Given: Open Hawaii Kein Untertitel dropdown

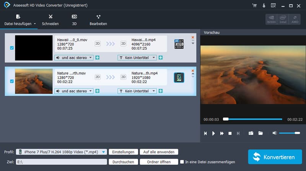Looking at the screenshot, I should (137, 58).
